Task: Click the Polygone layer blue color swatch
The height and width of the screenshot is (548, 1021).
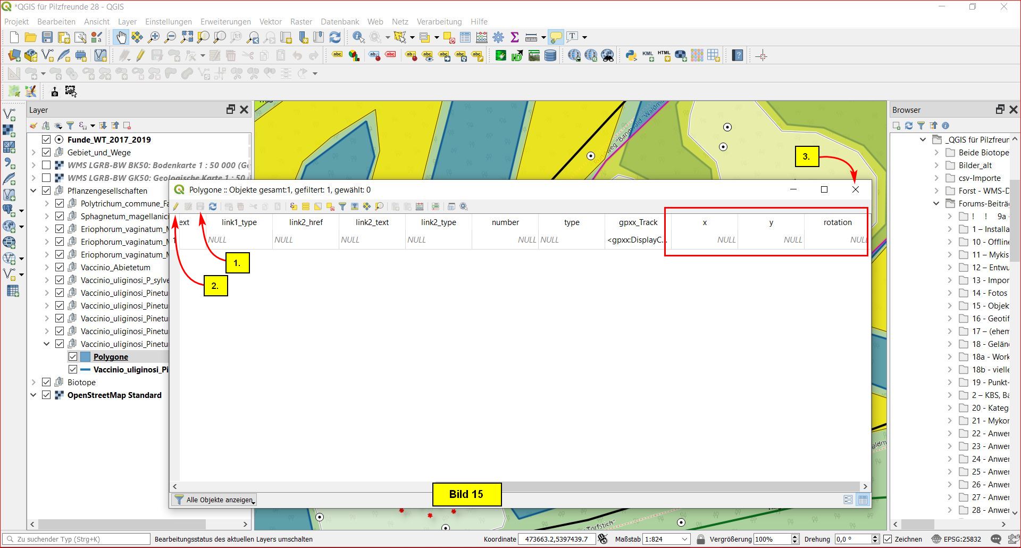Action: click(85, 356)
